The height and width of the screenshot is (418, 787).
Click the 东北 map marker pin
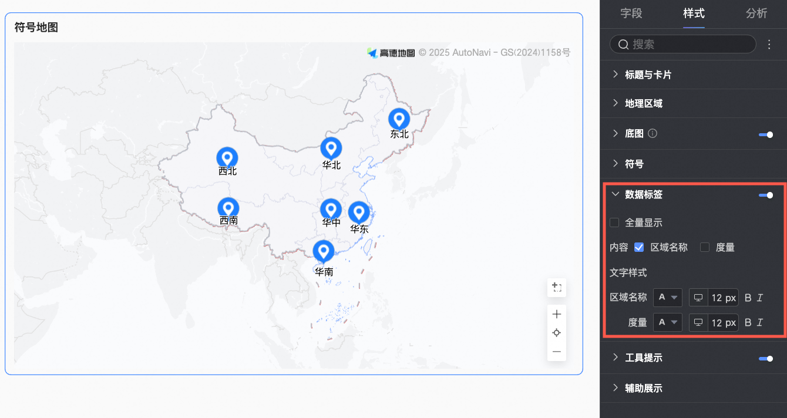[399, 119]
